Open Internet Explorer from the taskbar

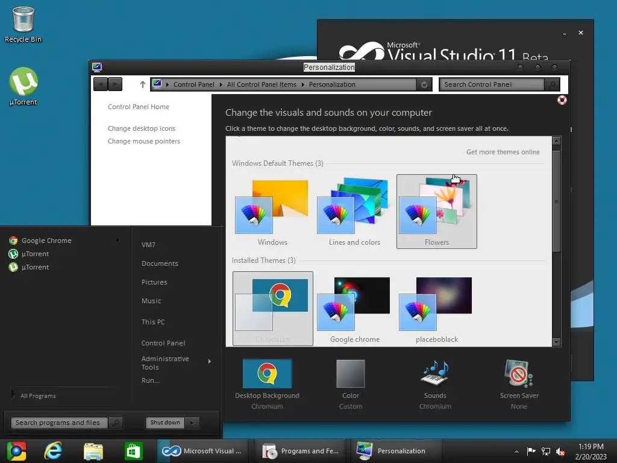(x=53, y=451)
